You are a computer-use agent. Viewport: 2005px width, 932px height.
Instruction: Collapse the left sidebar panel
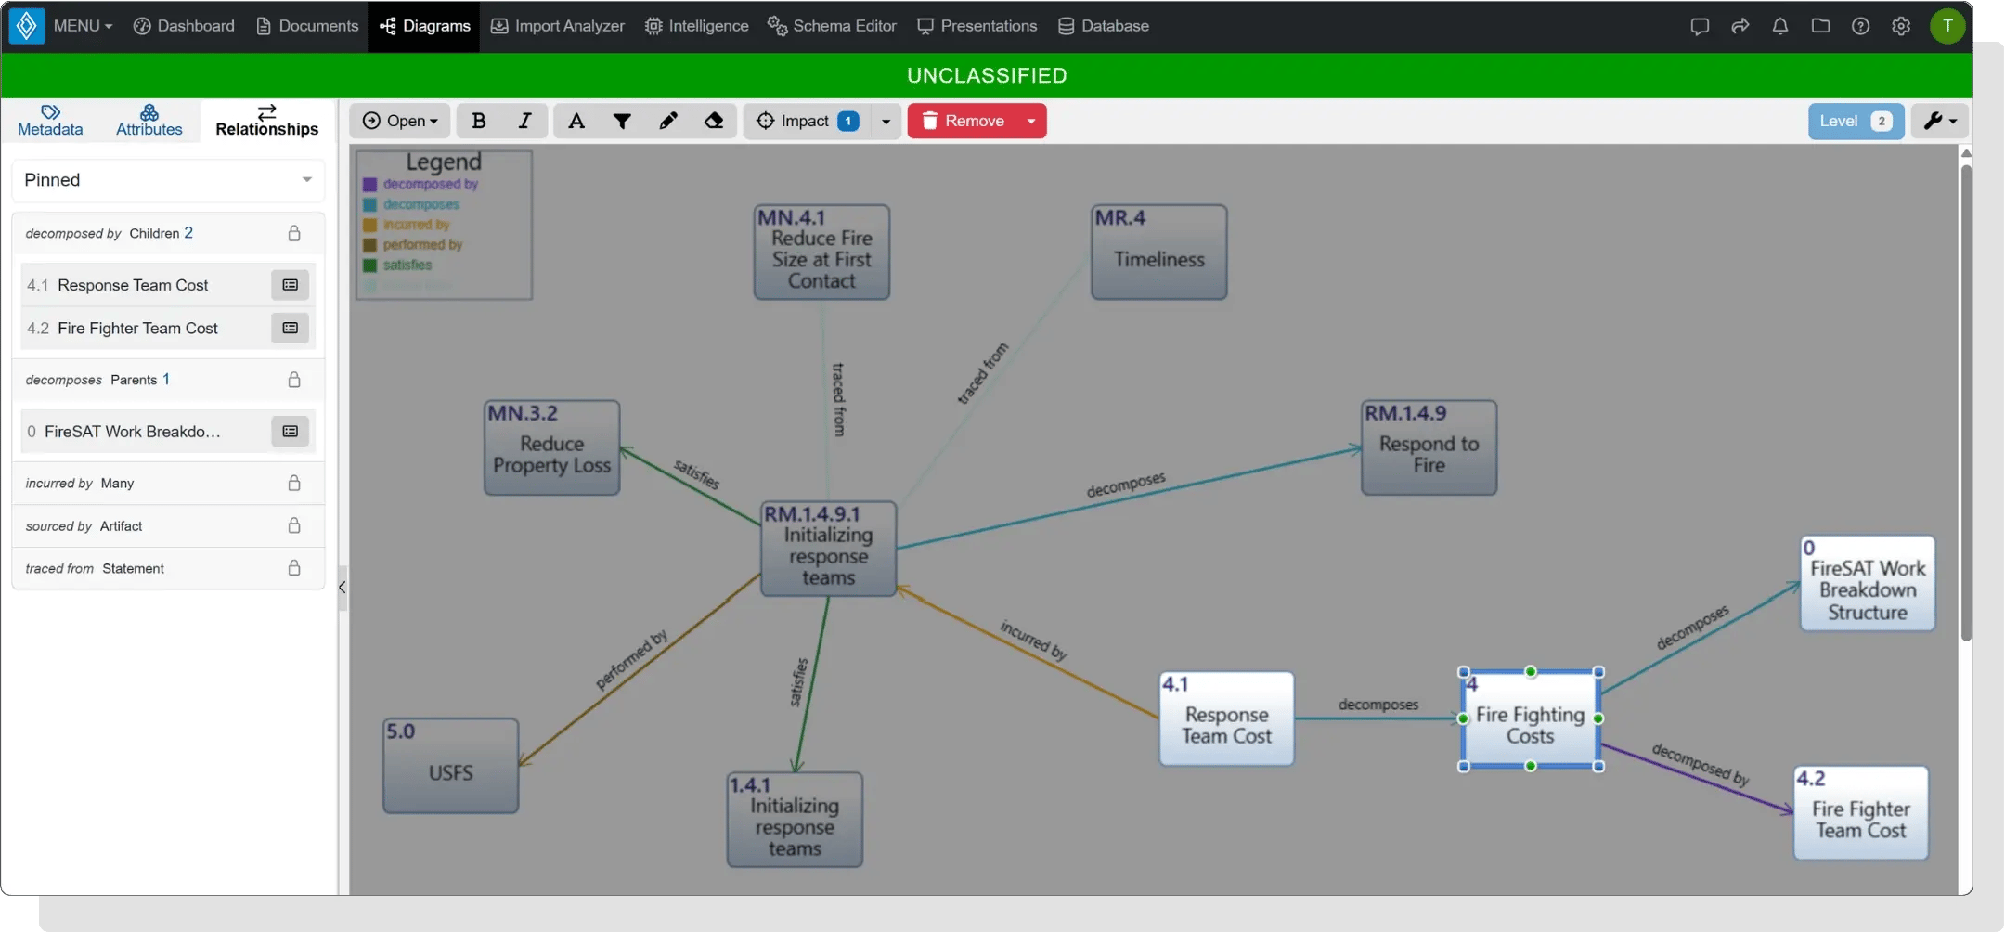coord(343,587)
